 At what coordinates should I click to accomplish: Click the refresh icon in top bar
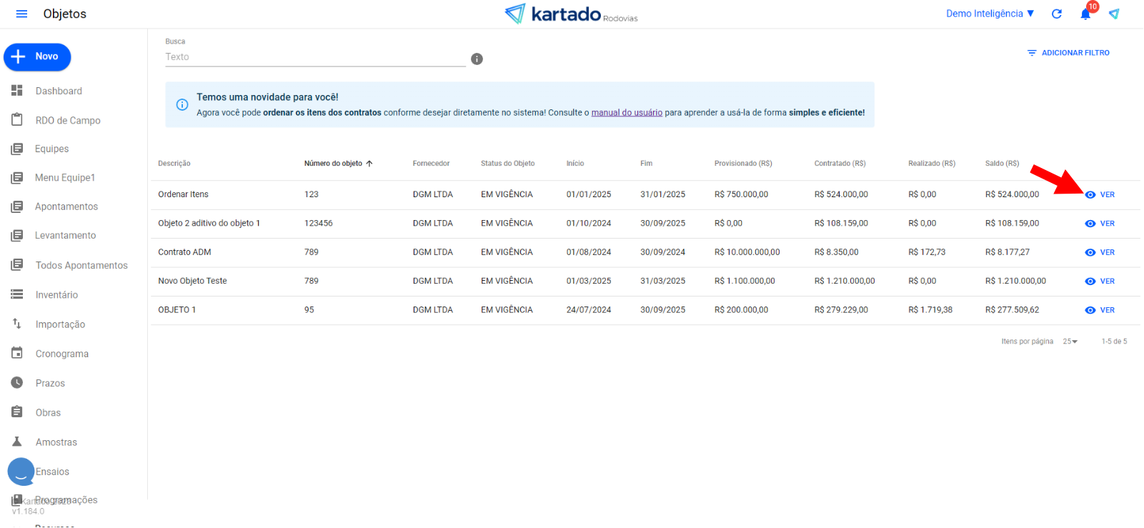tap(1057, 14)
